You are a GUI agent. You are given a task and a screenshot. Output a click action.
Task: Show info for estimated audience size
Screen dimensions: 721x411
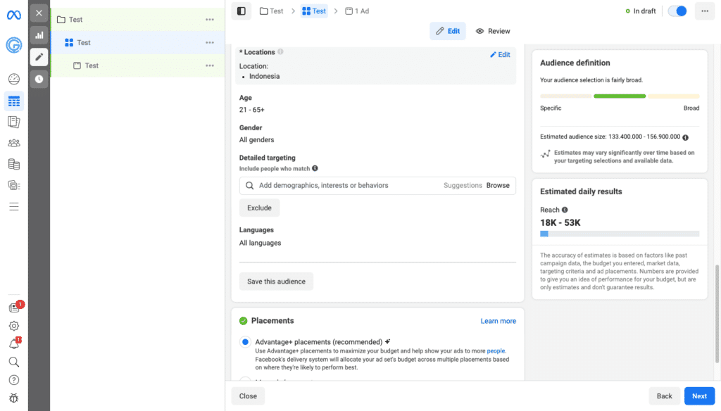click(x=686, y=137)
